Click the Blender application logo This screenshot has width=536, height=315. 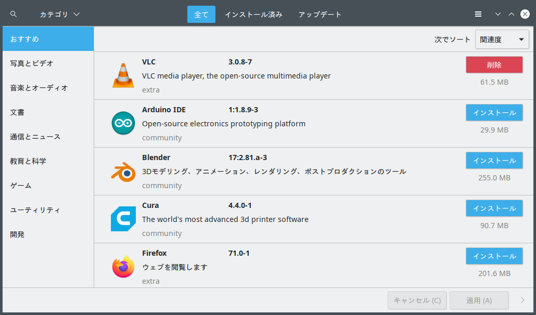(x=123, y=172)
